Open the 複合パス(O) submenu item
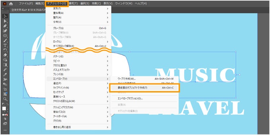Viewport: 270px width, 135px height. [x=78, y=112]
